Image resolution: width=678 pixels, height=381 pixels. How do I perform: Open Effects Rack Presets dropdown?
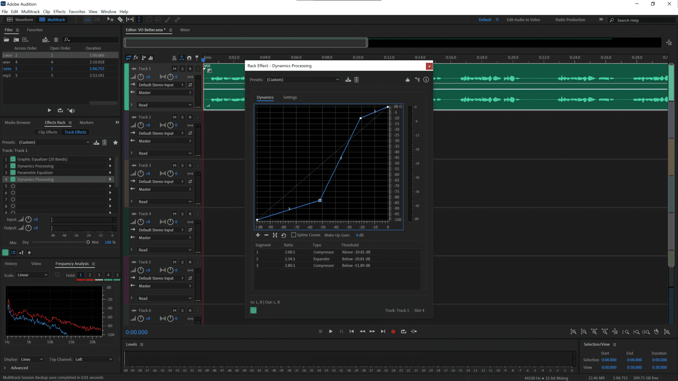[54, 142]
